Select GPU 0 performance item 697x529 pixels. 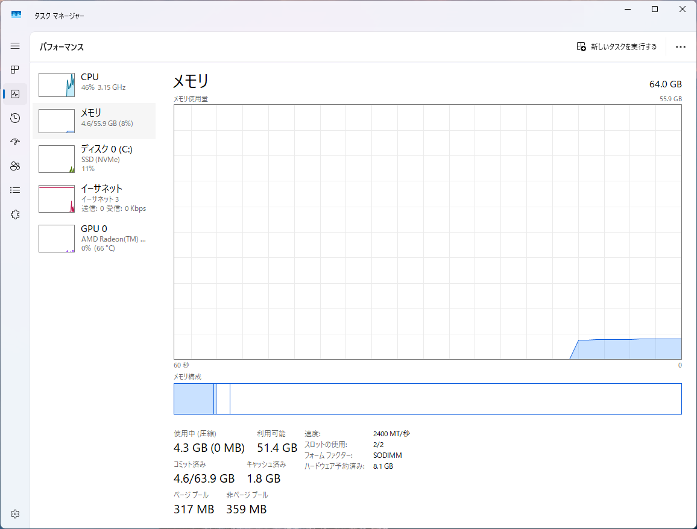pyautogui.click(x=94, y=238)
